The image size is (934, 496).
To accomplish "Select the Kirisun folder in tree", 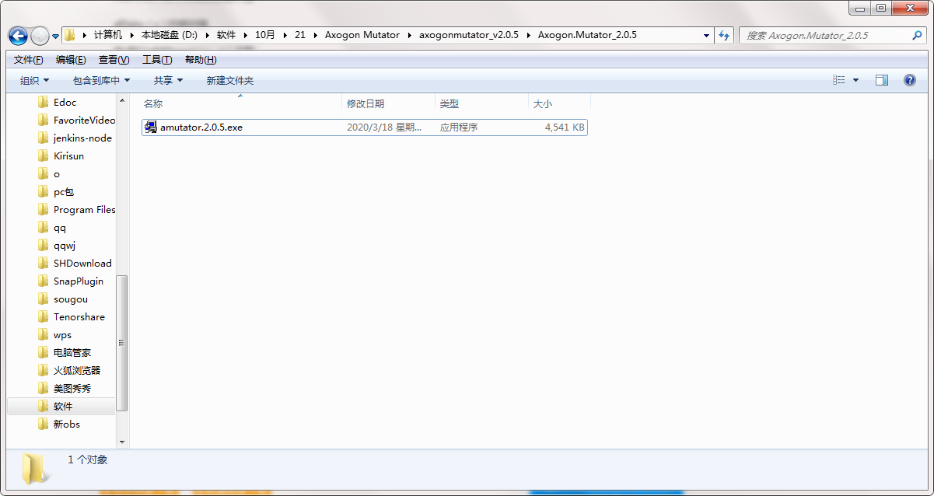I will [68, 155].
